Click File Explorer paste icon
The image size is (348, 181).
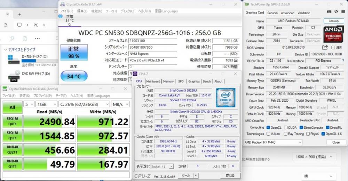25,38
